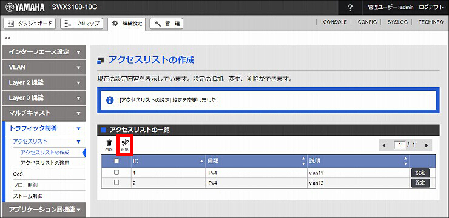Click the 設定 button for vlan11
449x218 pixels.
coord(420,173)
